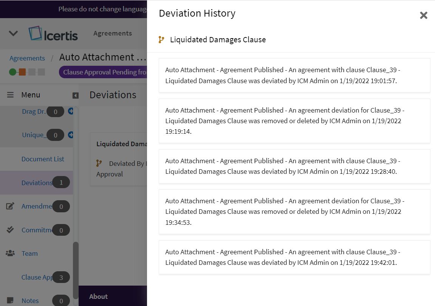
Task: Open Clause Approvals in the sidebar
Action: tap(37, 277)
